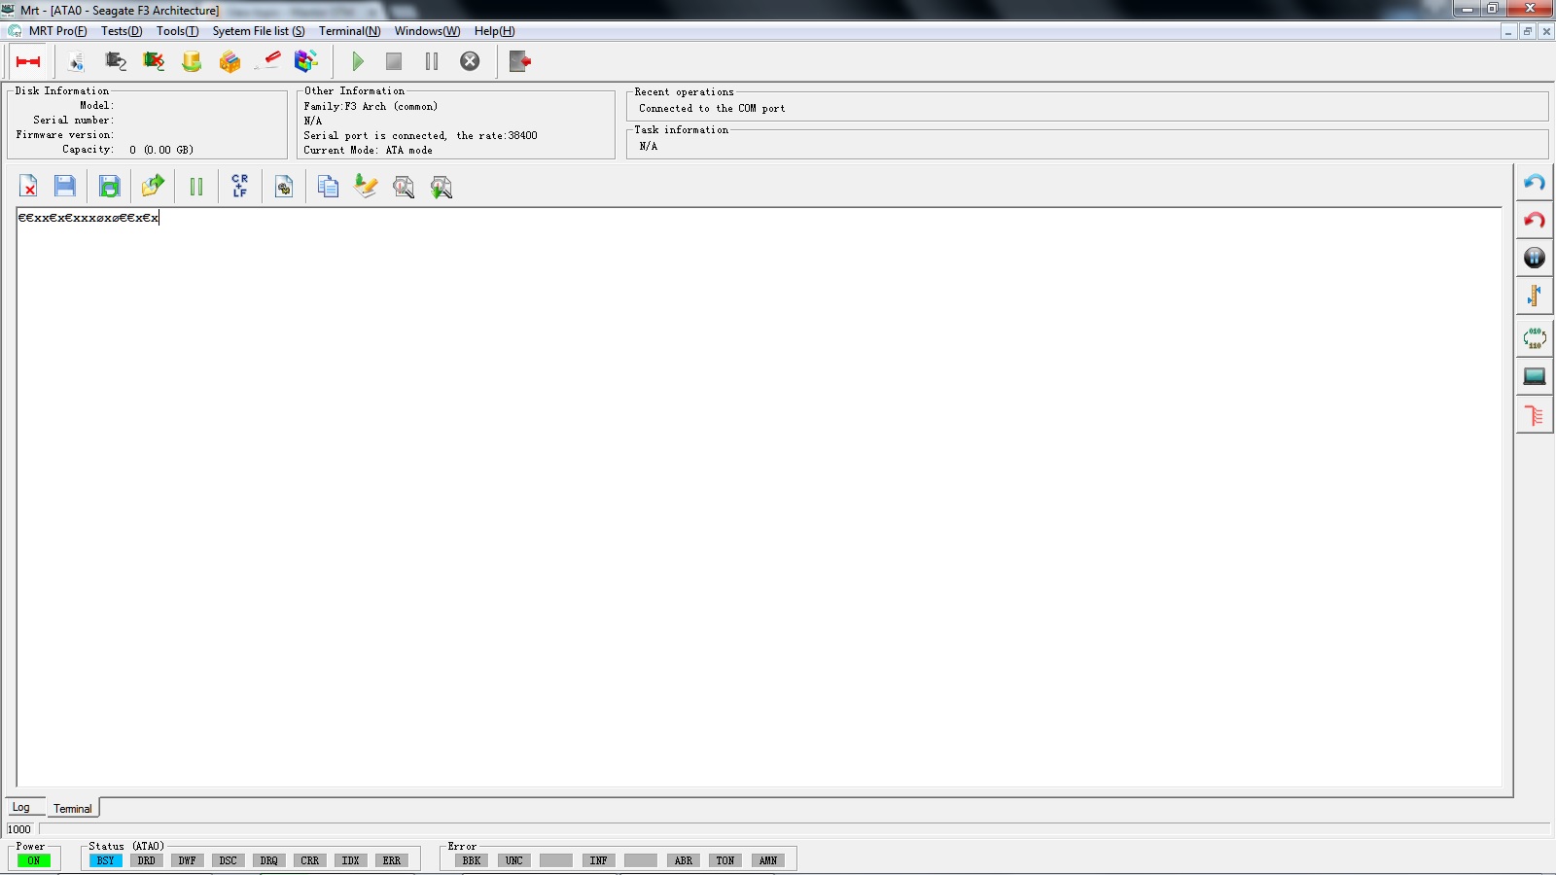Click the copy documents icon in terminal toolbar

click(x=329, y=186)
